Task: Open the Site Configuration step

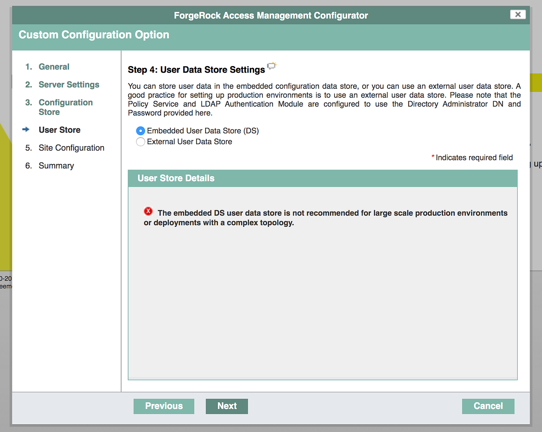Action: pos(71,148)
